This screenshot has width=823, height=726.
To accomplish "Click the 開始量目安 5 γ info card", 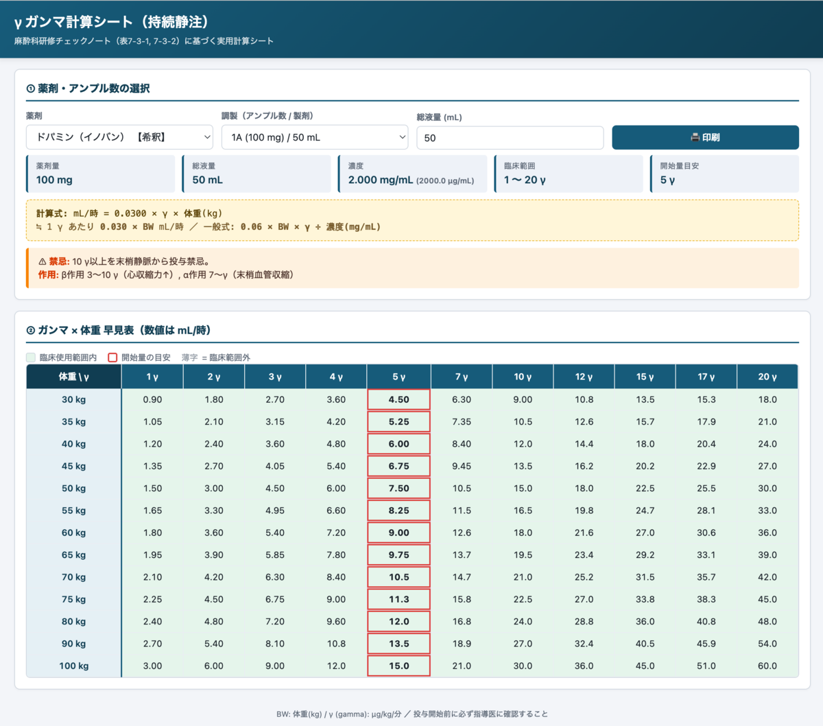I will tap(724, 174).
